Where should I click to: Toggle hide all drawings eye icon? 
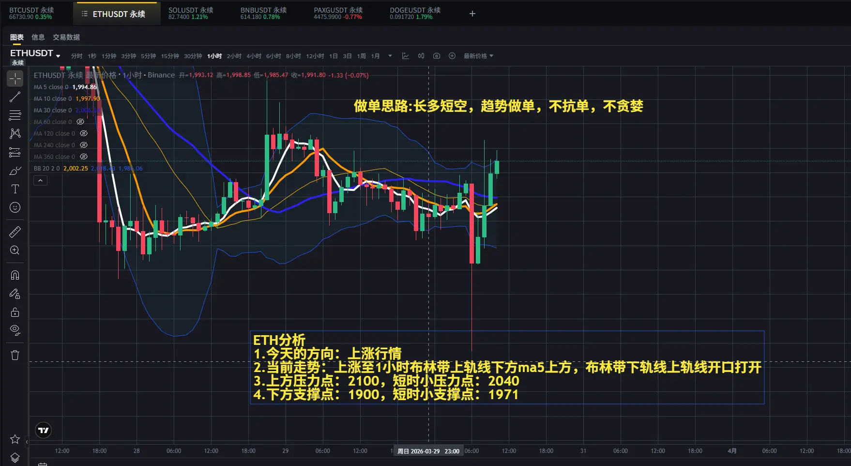pos(15,330)
